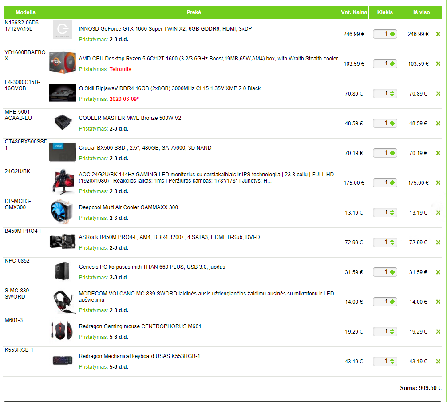The image size is (447, 402).
Task: Open AMD Ryzen 5 box image
Action: coord(63,63)
